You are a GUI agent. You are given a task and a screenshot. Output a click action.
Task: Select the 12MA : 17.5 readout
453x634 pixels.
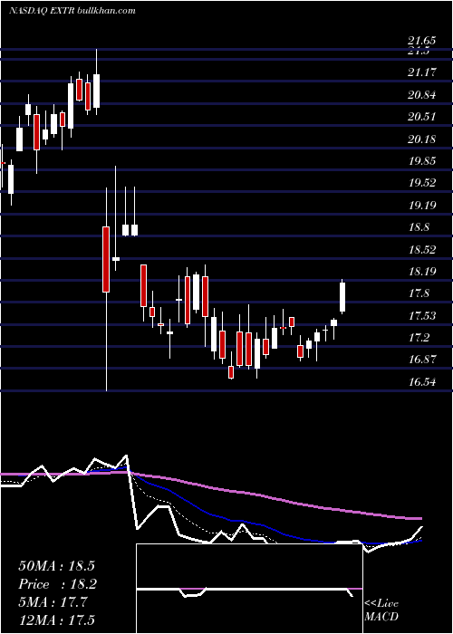[56, 620]
